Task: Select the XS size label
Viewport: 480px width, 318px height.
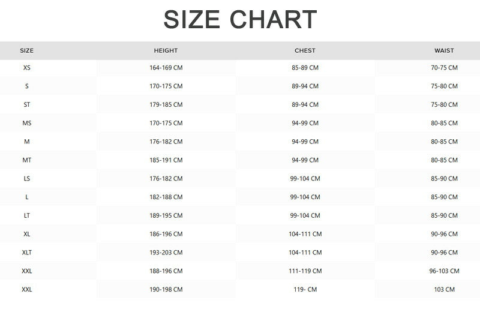Action: (27, 68)
